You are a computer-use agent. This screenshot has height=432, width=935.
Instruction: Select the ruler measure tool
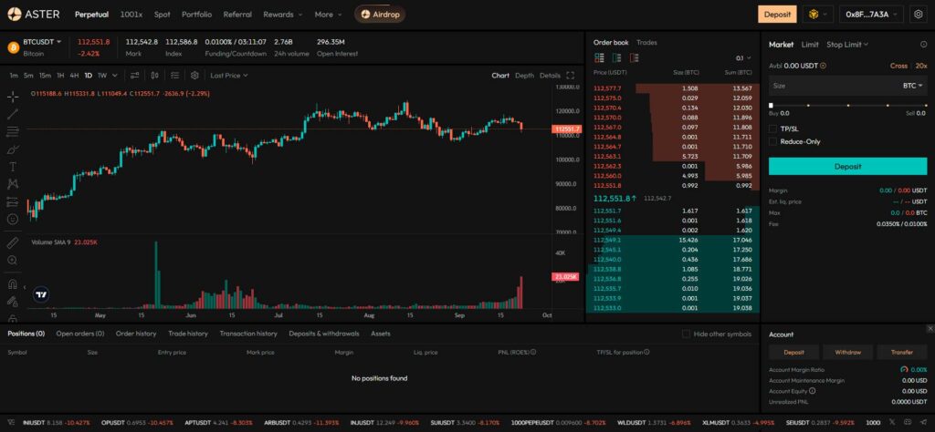[x=13, y=242]
